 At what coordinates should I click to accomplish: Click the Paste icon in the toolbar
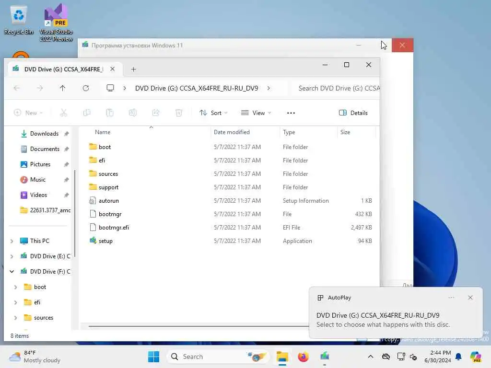[x=110, y=113]
